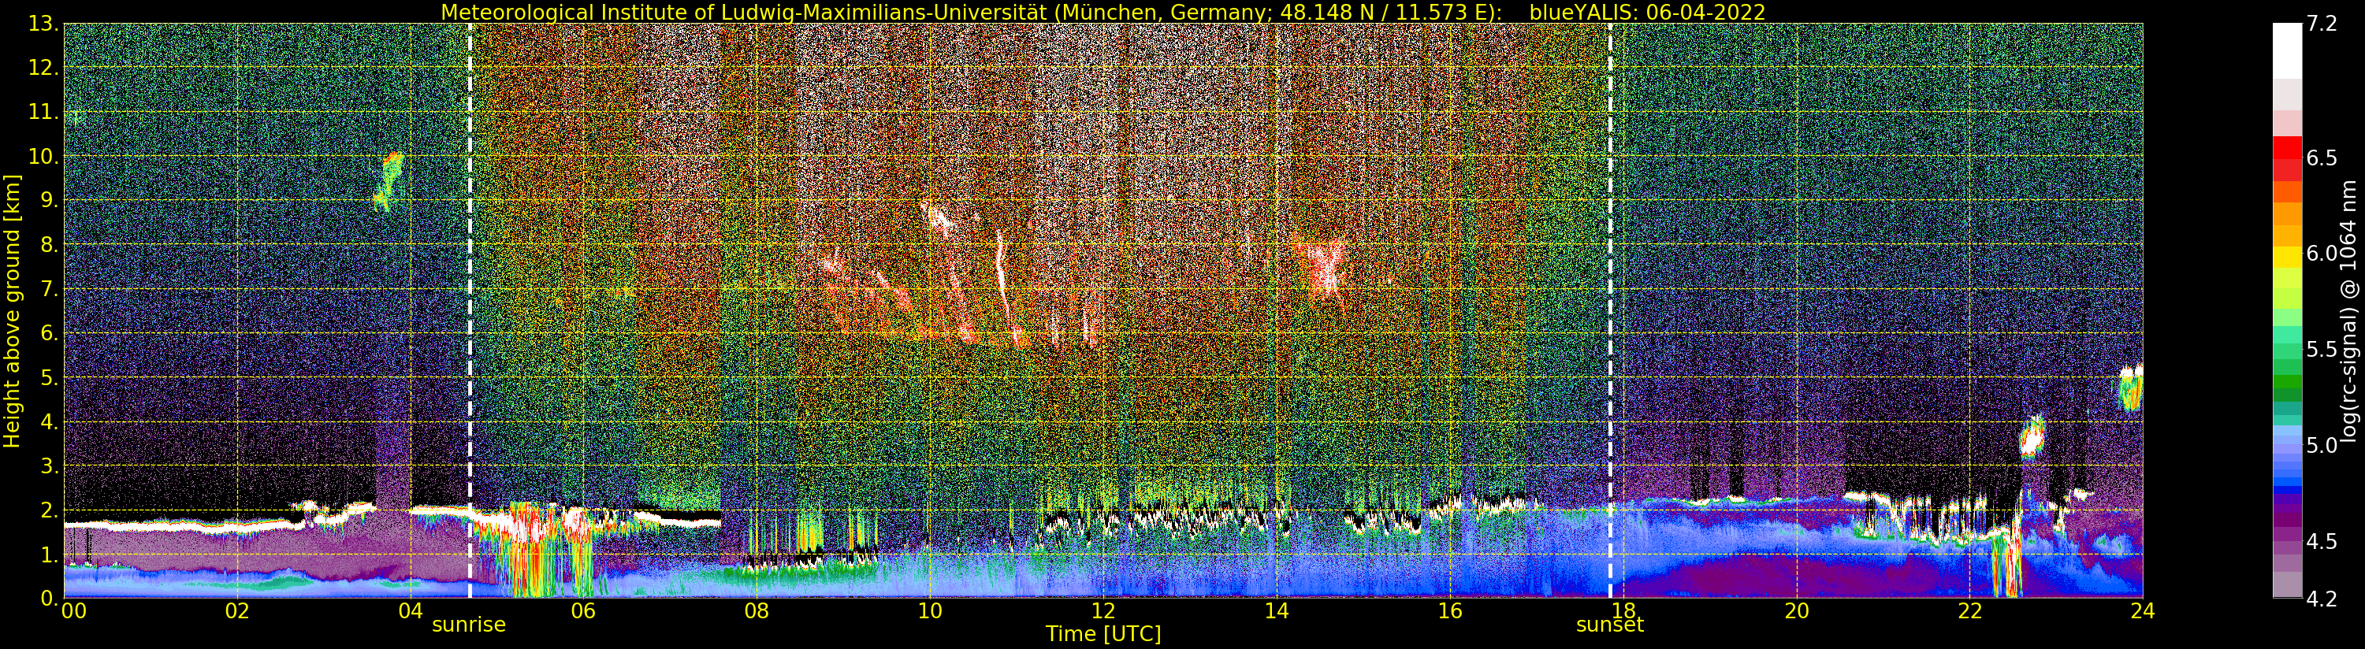Click the 13. tick label on the height axis
The height and width of the screenshot is (649, 2365).
point(43,24)
